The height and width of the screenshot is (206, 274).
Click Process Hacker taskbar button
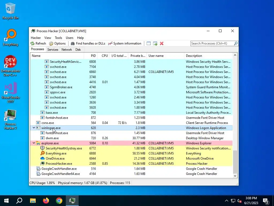click(72, 201)
